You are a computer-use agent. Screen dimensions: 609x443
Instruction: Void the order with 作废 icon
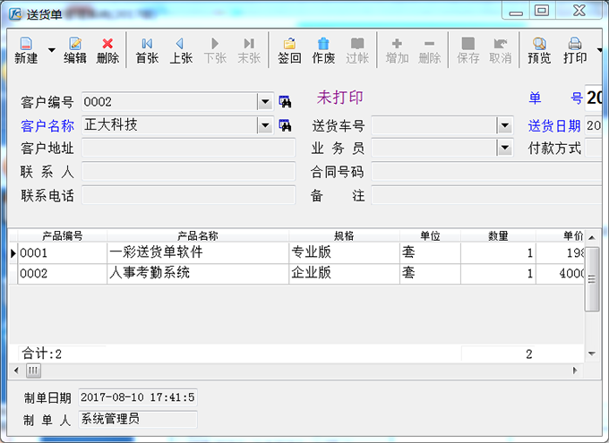click(x=323, y=50)
